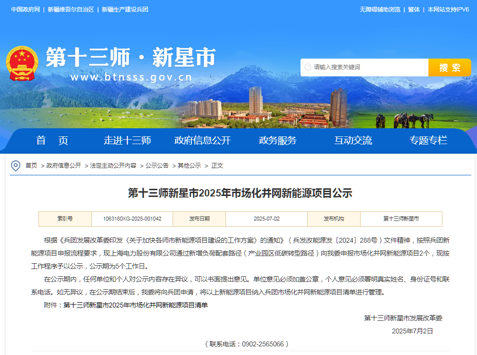
Task: Open the 政务服务 navigation item
Action: pyautogui.click(x=277, y=140)
